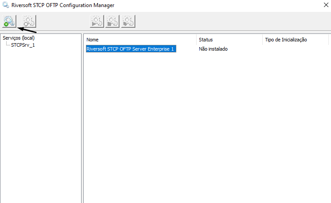Click the Configuration Manager title bar app icon

[x=6, y=5]
